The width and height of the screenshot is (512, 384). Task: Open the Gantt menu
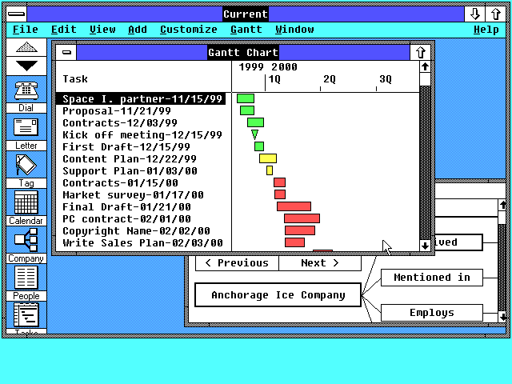tap(246, 30)
